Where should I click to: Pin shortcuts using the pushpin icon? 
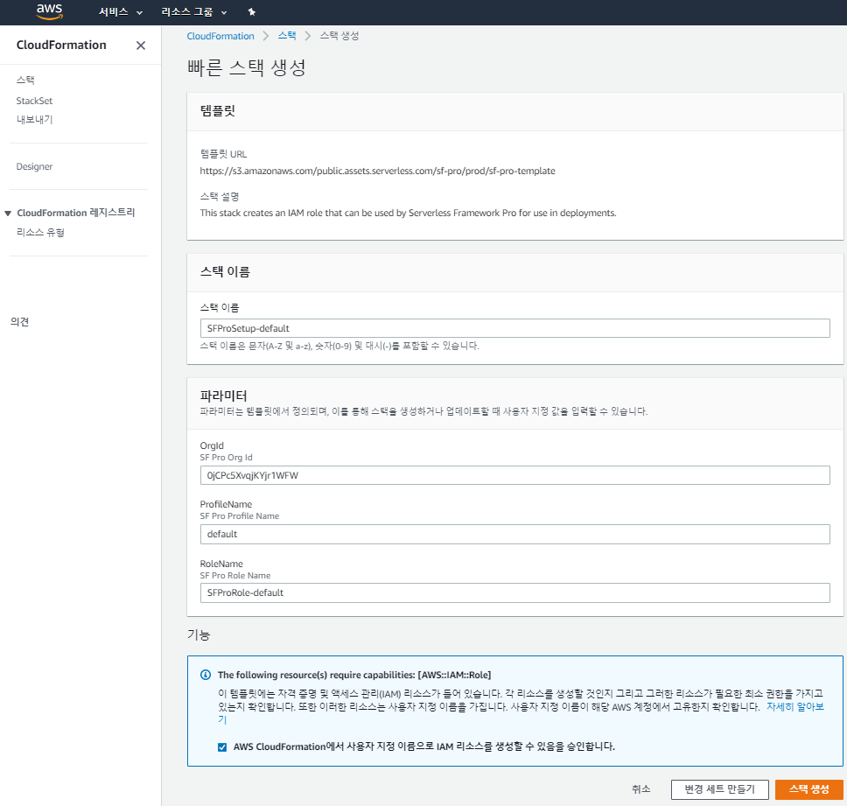click(251, 12)
